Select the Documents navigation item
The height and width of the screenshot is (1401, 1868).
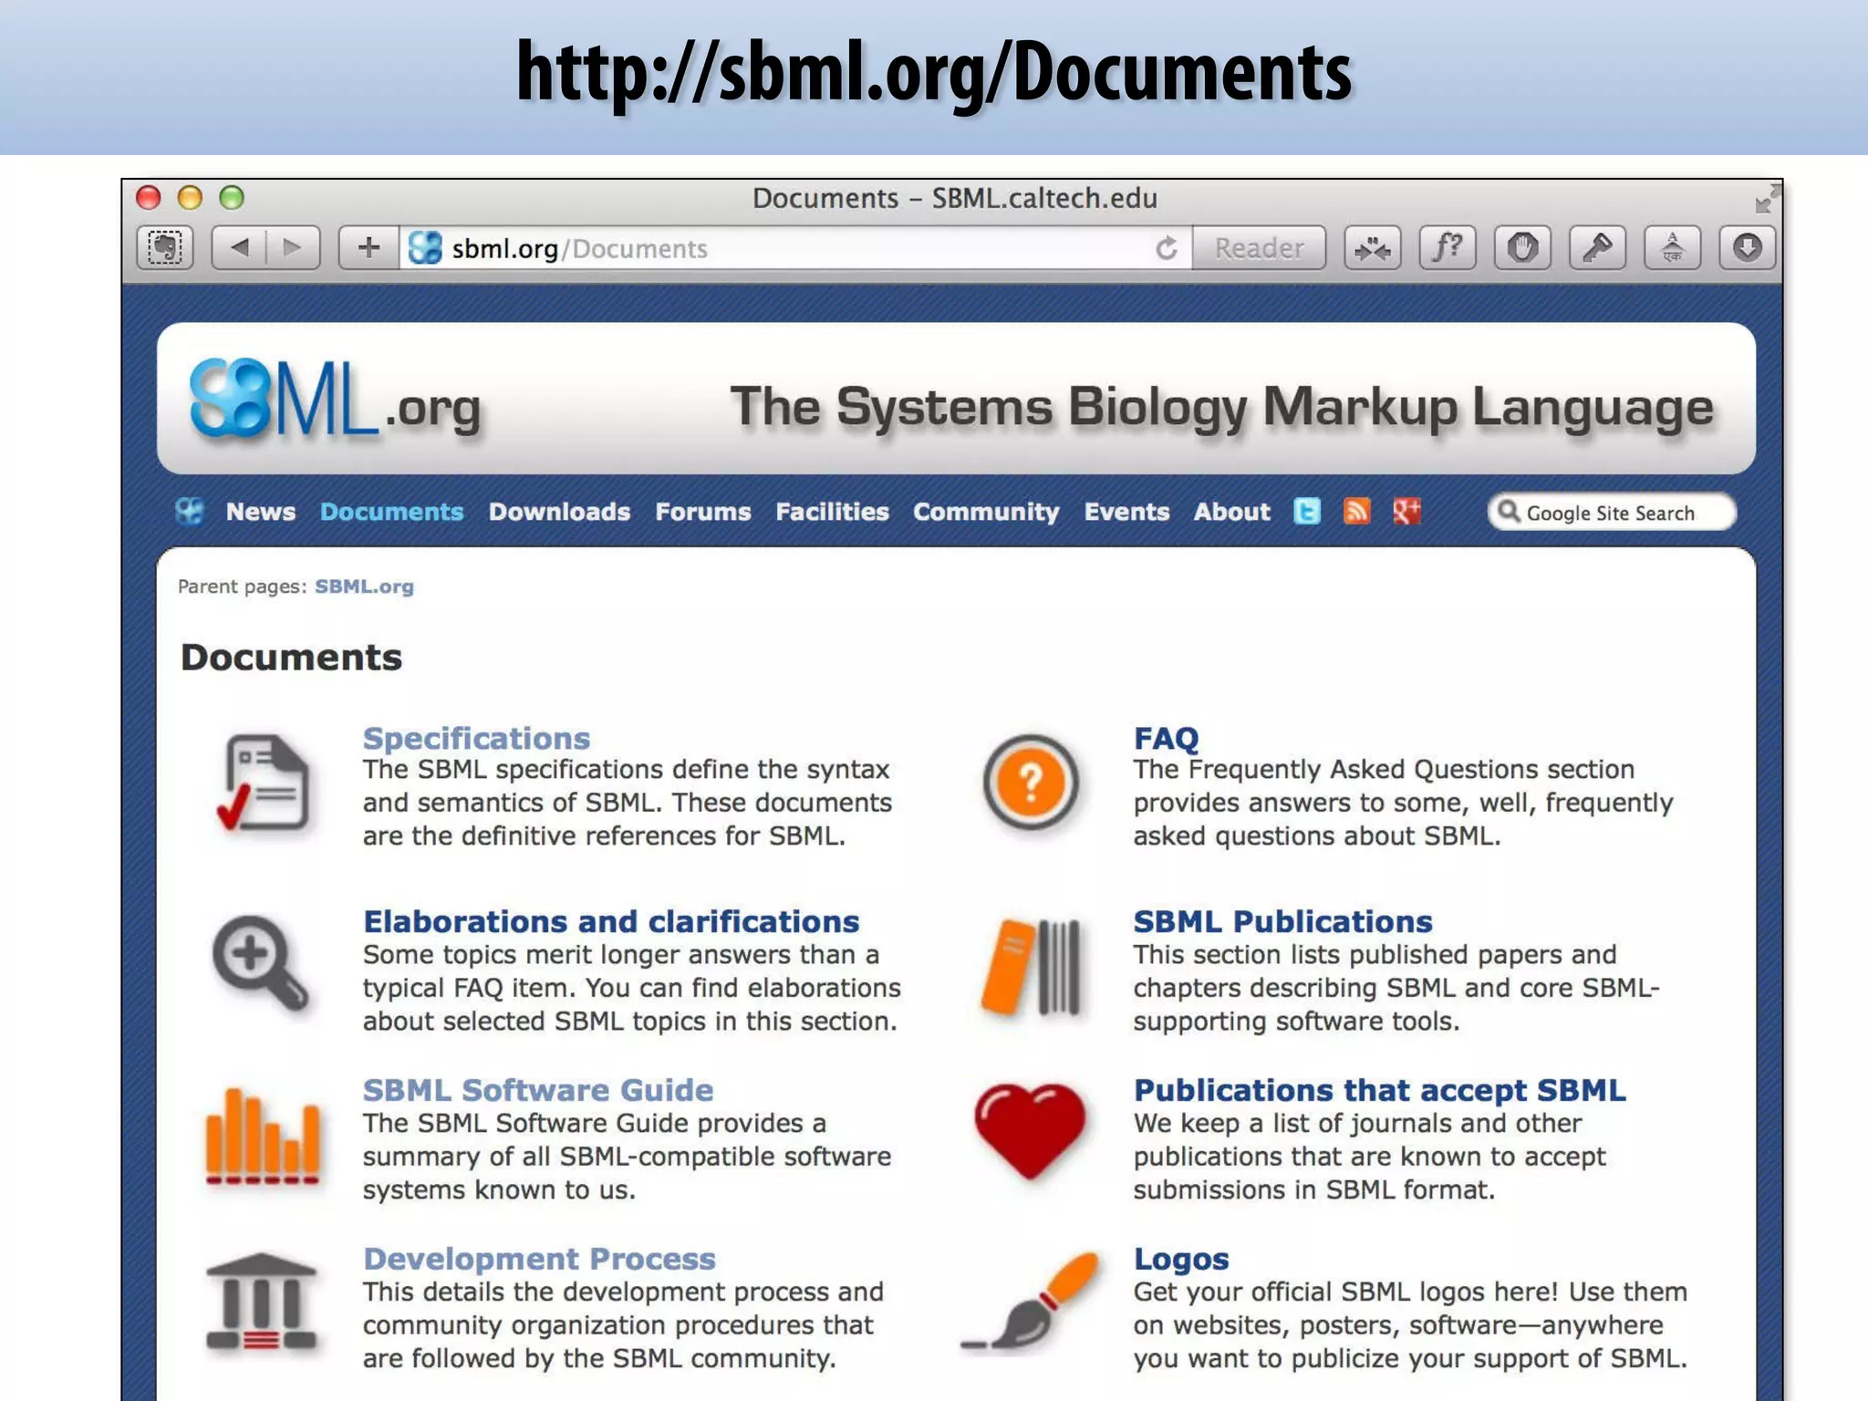point(391,512)
